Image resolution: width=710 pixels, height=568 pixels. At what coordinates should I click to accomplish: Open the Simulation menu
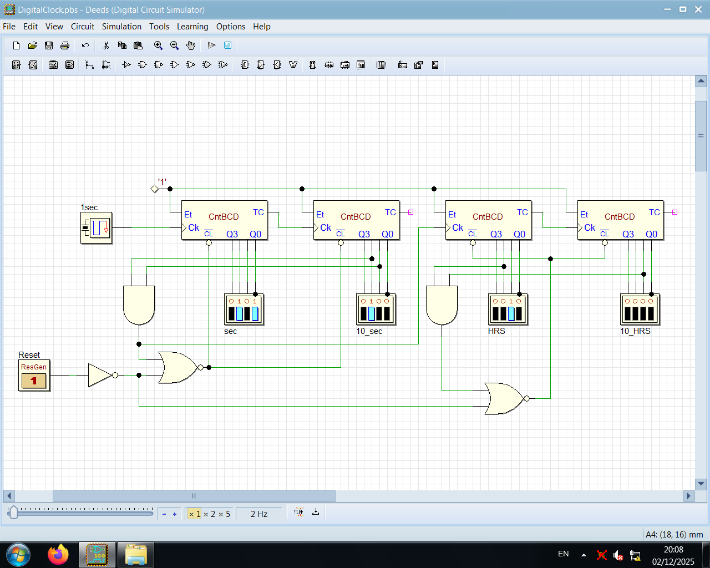tap(121, 27)
